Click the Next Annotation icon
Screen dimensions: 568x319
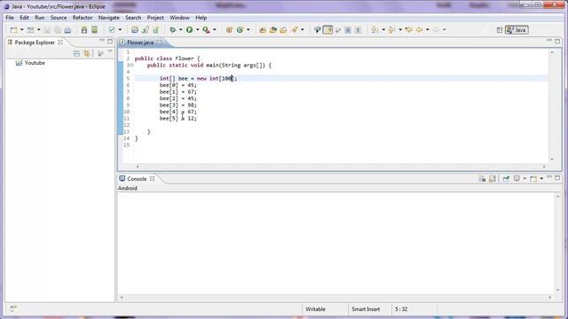tap(375, 30)
